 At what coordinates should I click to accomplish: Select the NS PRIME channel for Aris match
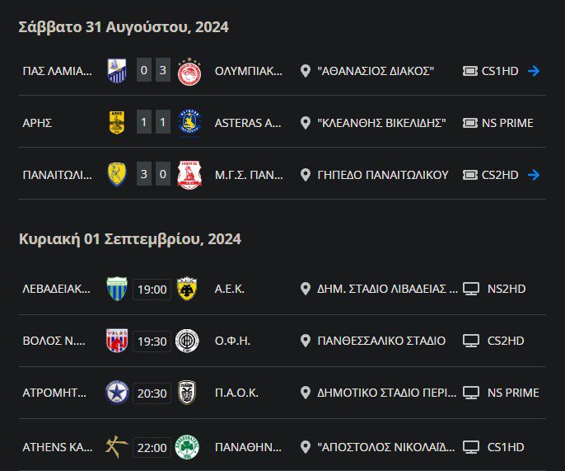point(509,123)
